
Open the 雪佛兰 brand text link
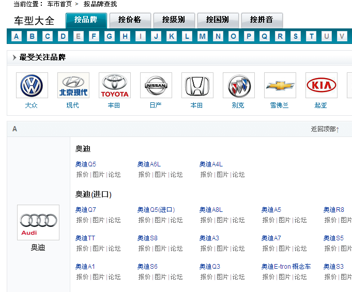pyautogui.click(x=279, y=105)
